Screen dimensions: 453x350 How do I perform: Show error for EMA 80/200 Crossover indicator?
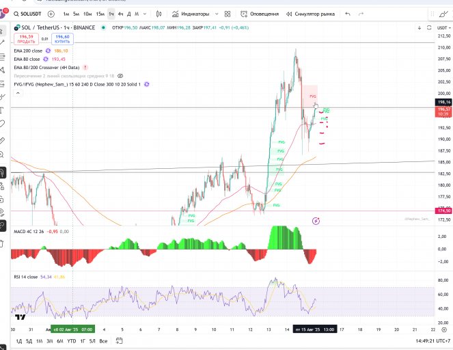(85, 68)
